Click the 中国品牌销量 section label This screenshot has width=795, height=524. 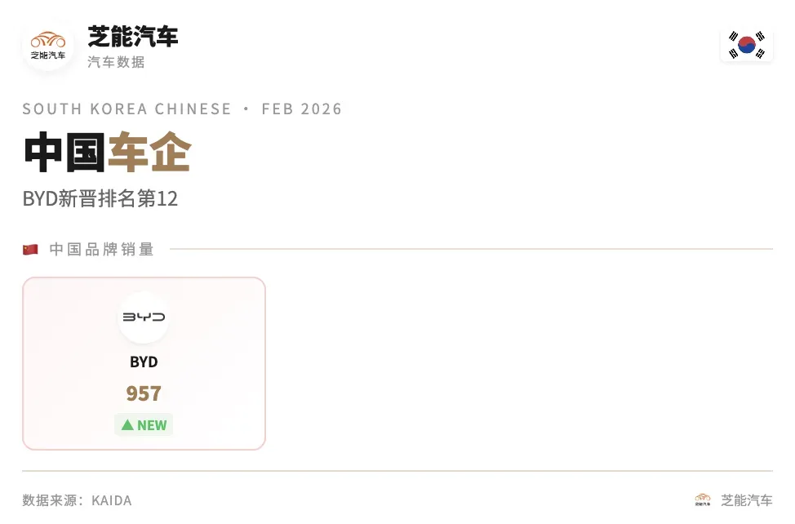tap(101, 250)
